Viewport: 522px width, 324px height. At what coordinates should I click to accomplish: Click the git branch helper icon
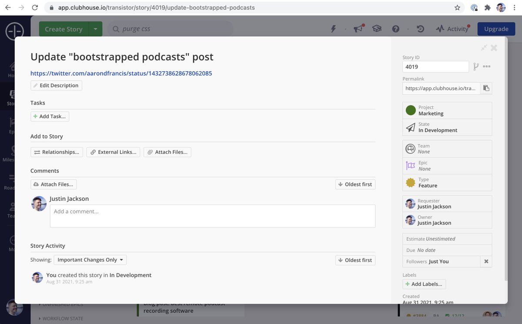pyautogui.click(x=476, y=66)
